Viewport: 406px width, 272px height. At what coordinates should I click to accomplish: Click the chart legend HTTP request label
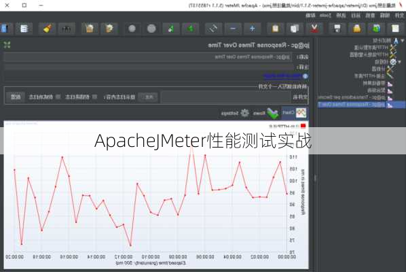[284, 126]
